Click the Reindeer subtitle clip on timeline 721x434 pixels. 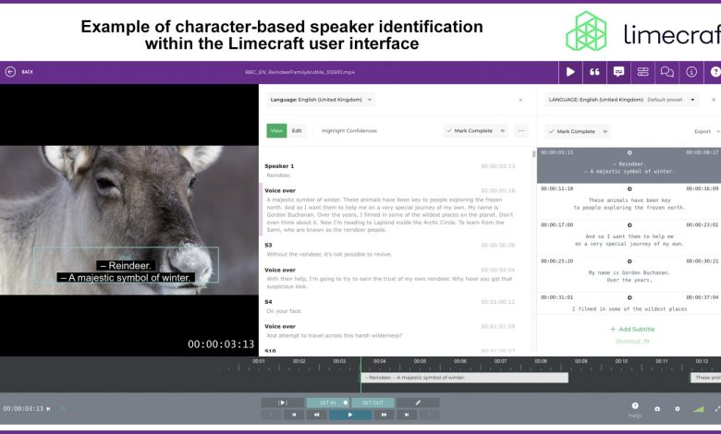(464, 378)
